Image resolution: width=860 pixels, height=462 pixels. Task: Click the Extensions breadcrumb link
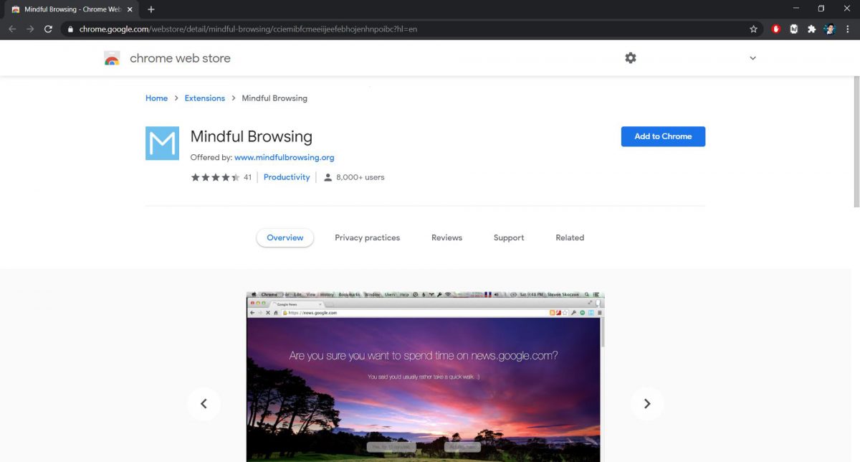204,98
